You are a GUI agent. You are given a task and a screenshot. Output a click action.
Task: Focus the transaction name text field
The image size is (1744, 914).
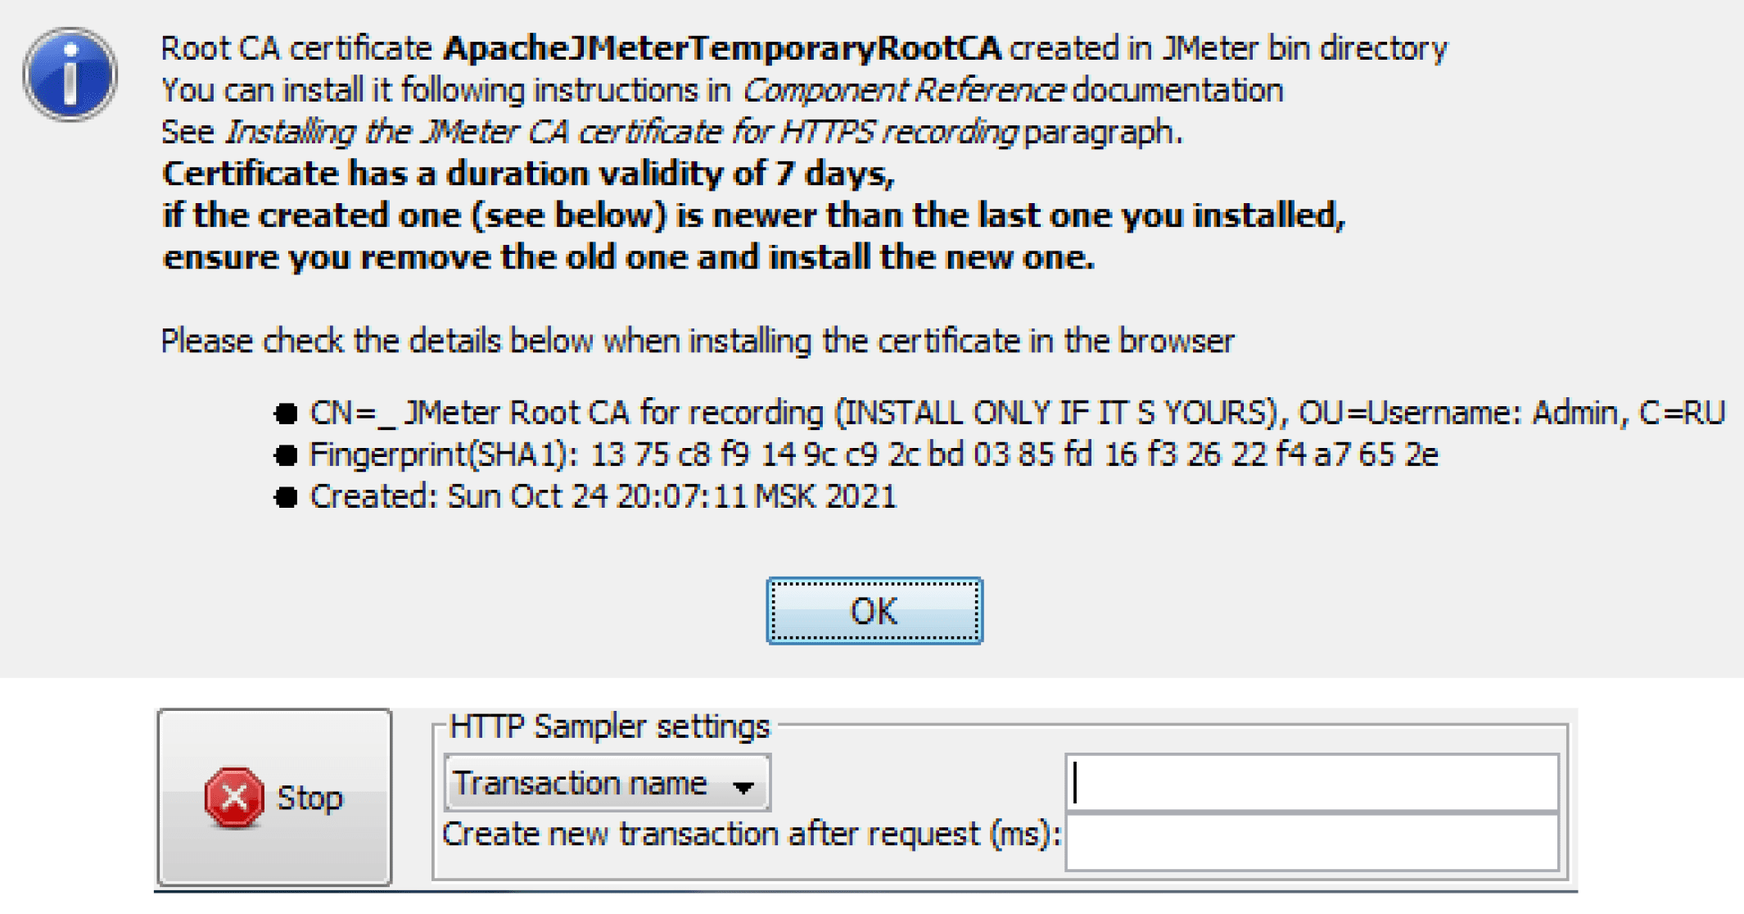point(1312,782)
